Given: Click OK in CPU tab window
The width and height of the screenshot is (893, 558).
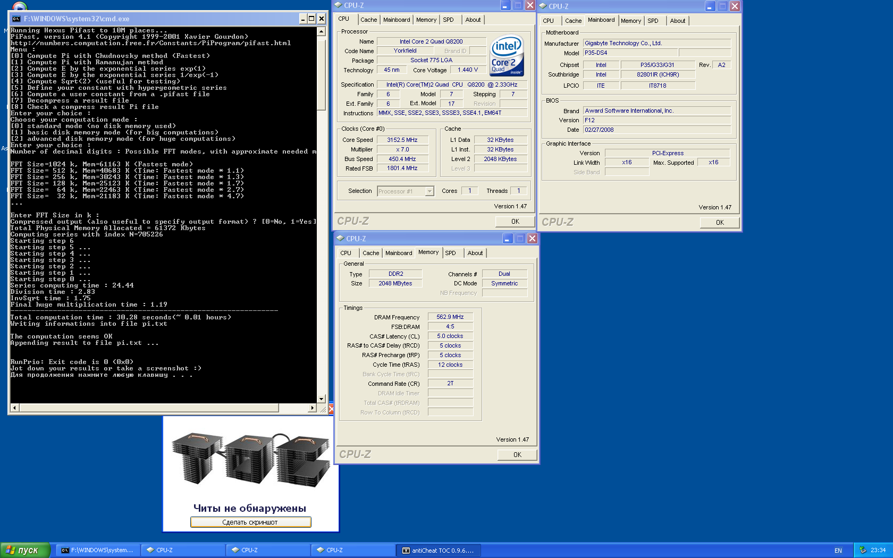Looking at the screenshot, I should 515,222.
